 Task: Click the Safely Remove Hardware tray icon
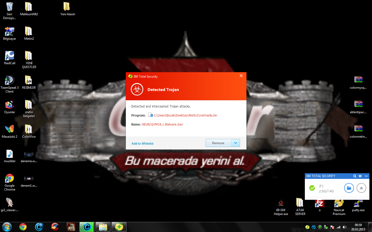[326, 227]
